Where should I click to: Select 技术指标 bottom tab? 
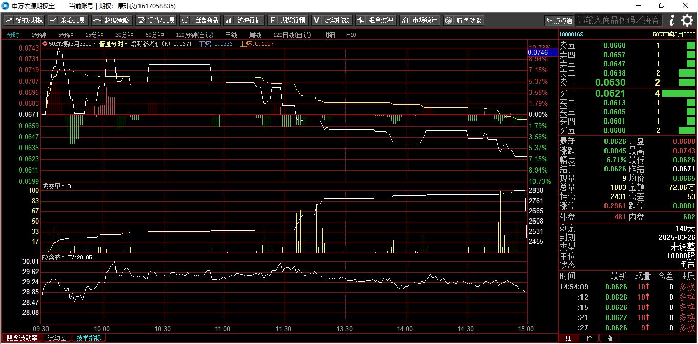click(89, 338)
